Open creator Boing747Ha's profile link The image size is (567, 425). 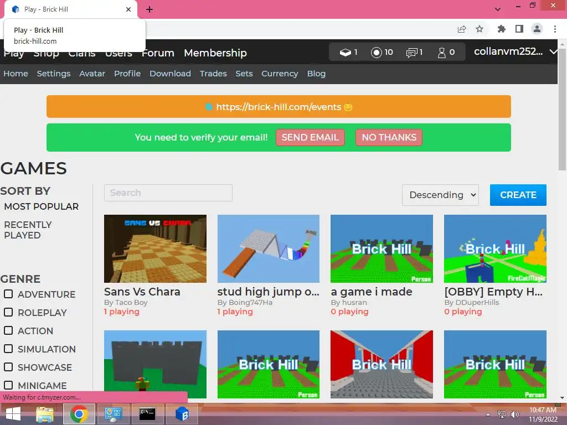coord(250,303)
